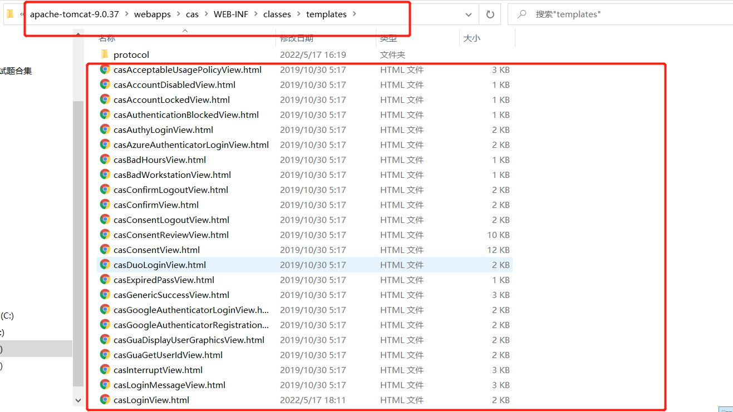Show hidden parent breadcrumb locations
The width and height of the screenshot is (733, 412).
(22, 14)
